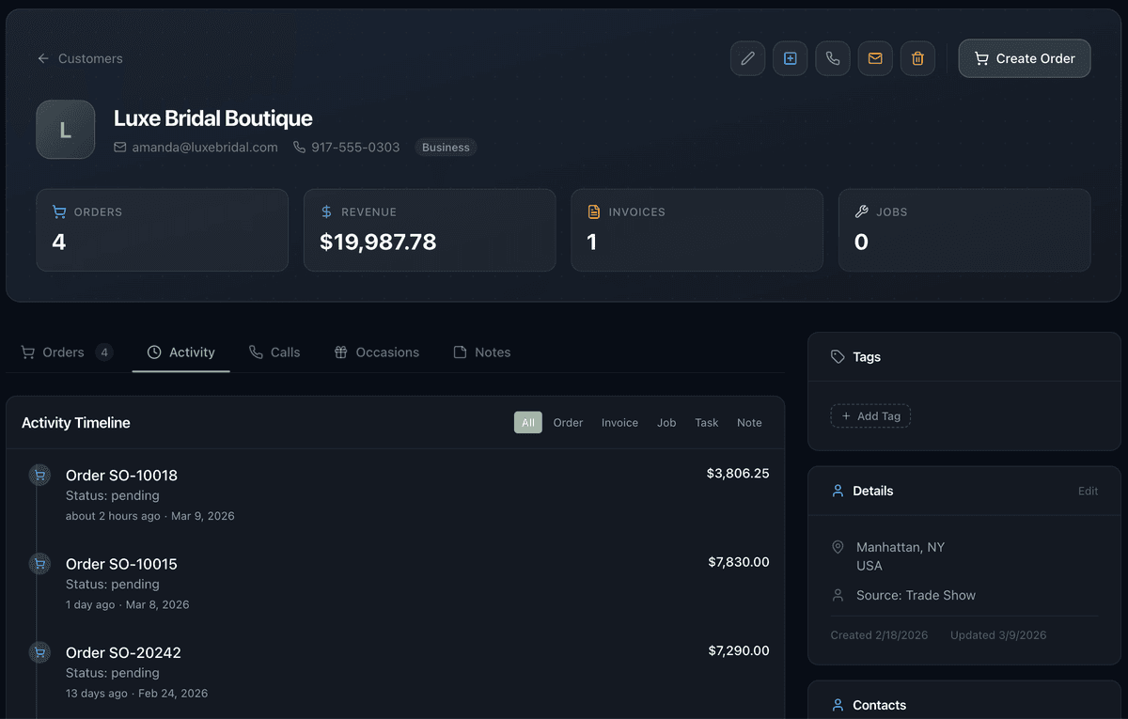
Task: Click the phone call icon button
Action: [x=833, y=58]
